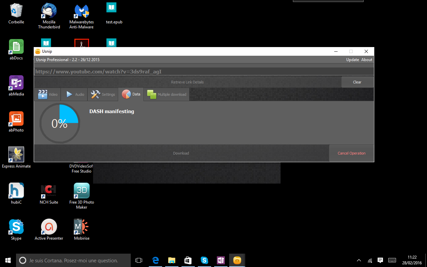Cancel the current operation

coord(352,153)
